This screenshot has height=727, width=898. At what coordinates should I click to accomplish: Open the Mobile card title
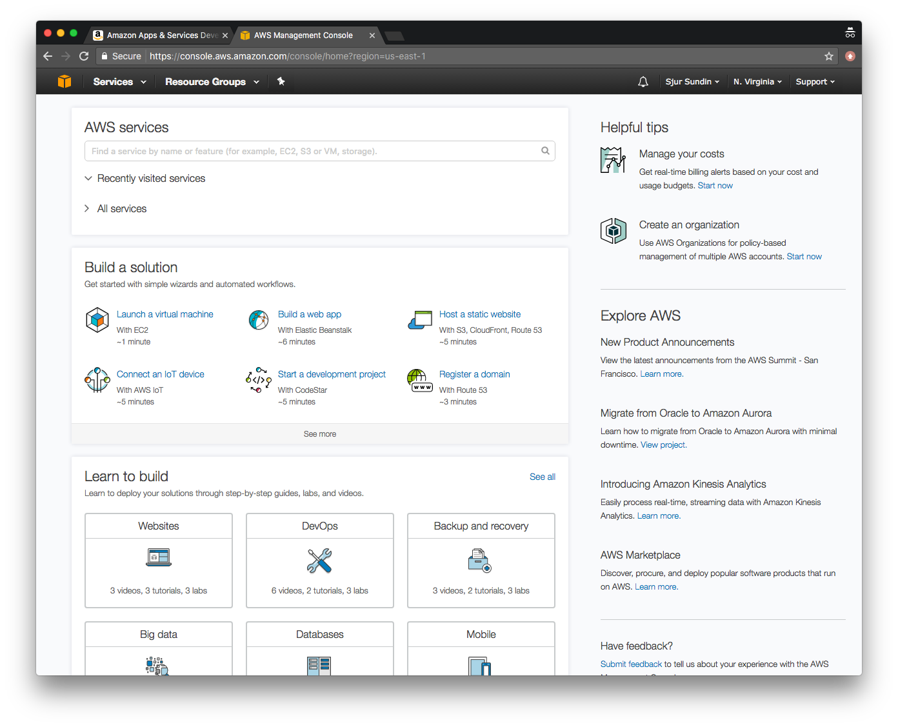481,635
